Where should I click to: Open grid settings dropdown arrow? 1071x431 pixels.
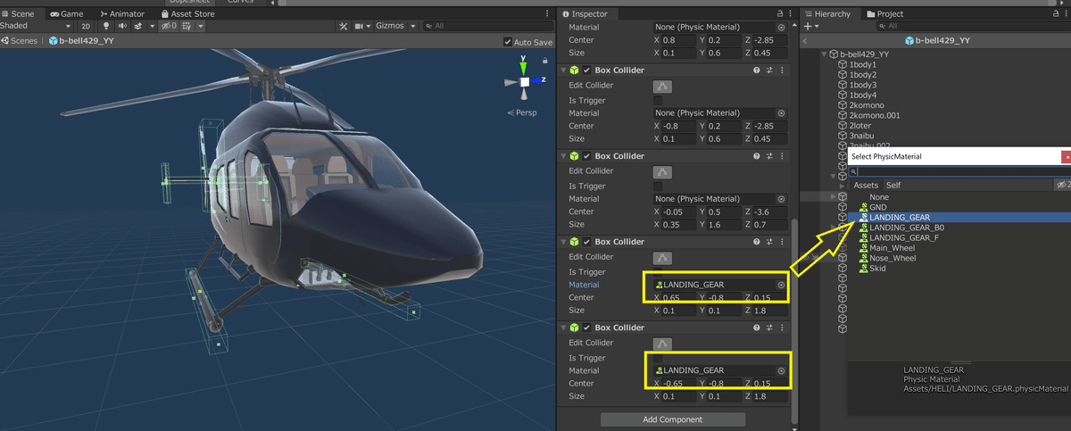click(x=201, y=26)
